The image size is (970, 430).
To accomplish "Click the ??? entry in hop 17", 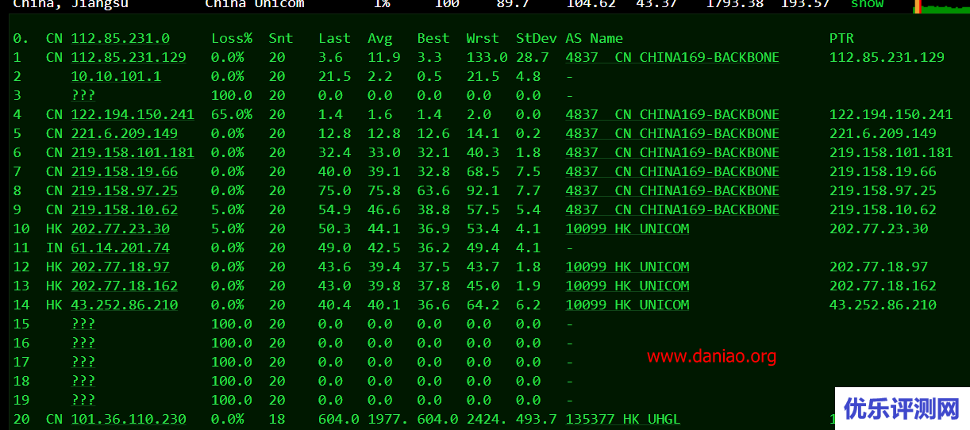I will [x=83, y=362].
